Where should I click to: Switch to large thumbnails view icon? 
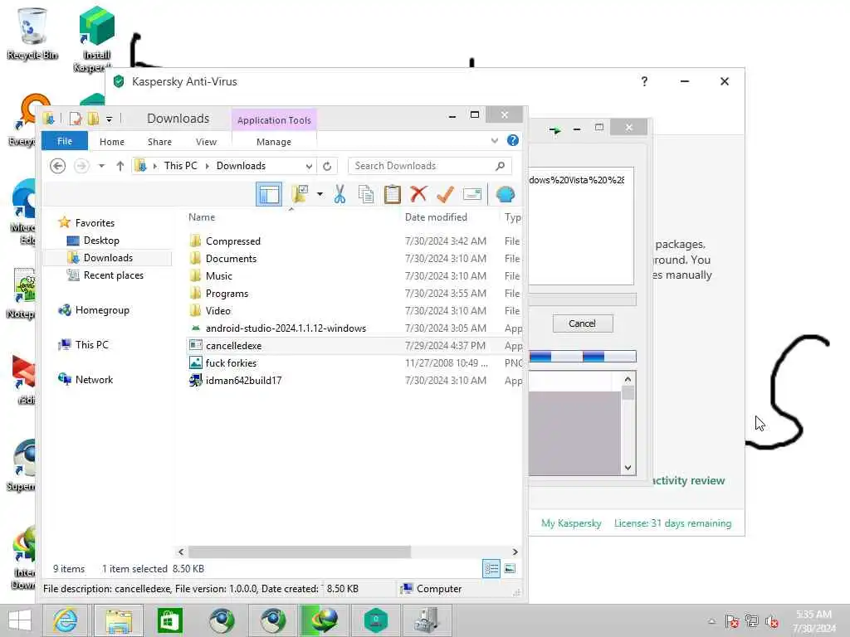510,569
